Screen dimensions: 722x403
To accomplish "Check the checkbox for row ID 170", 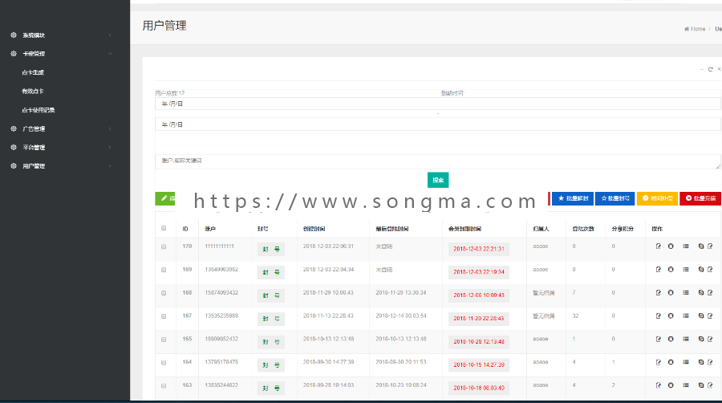I will coord(164,247).
